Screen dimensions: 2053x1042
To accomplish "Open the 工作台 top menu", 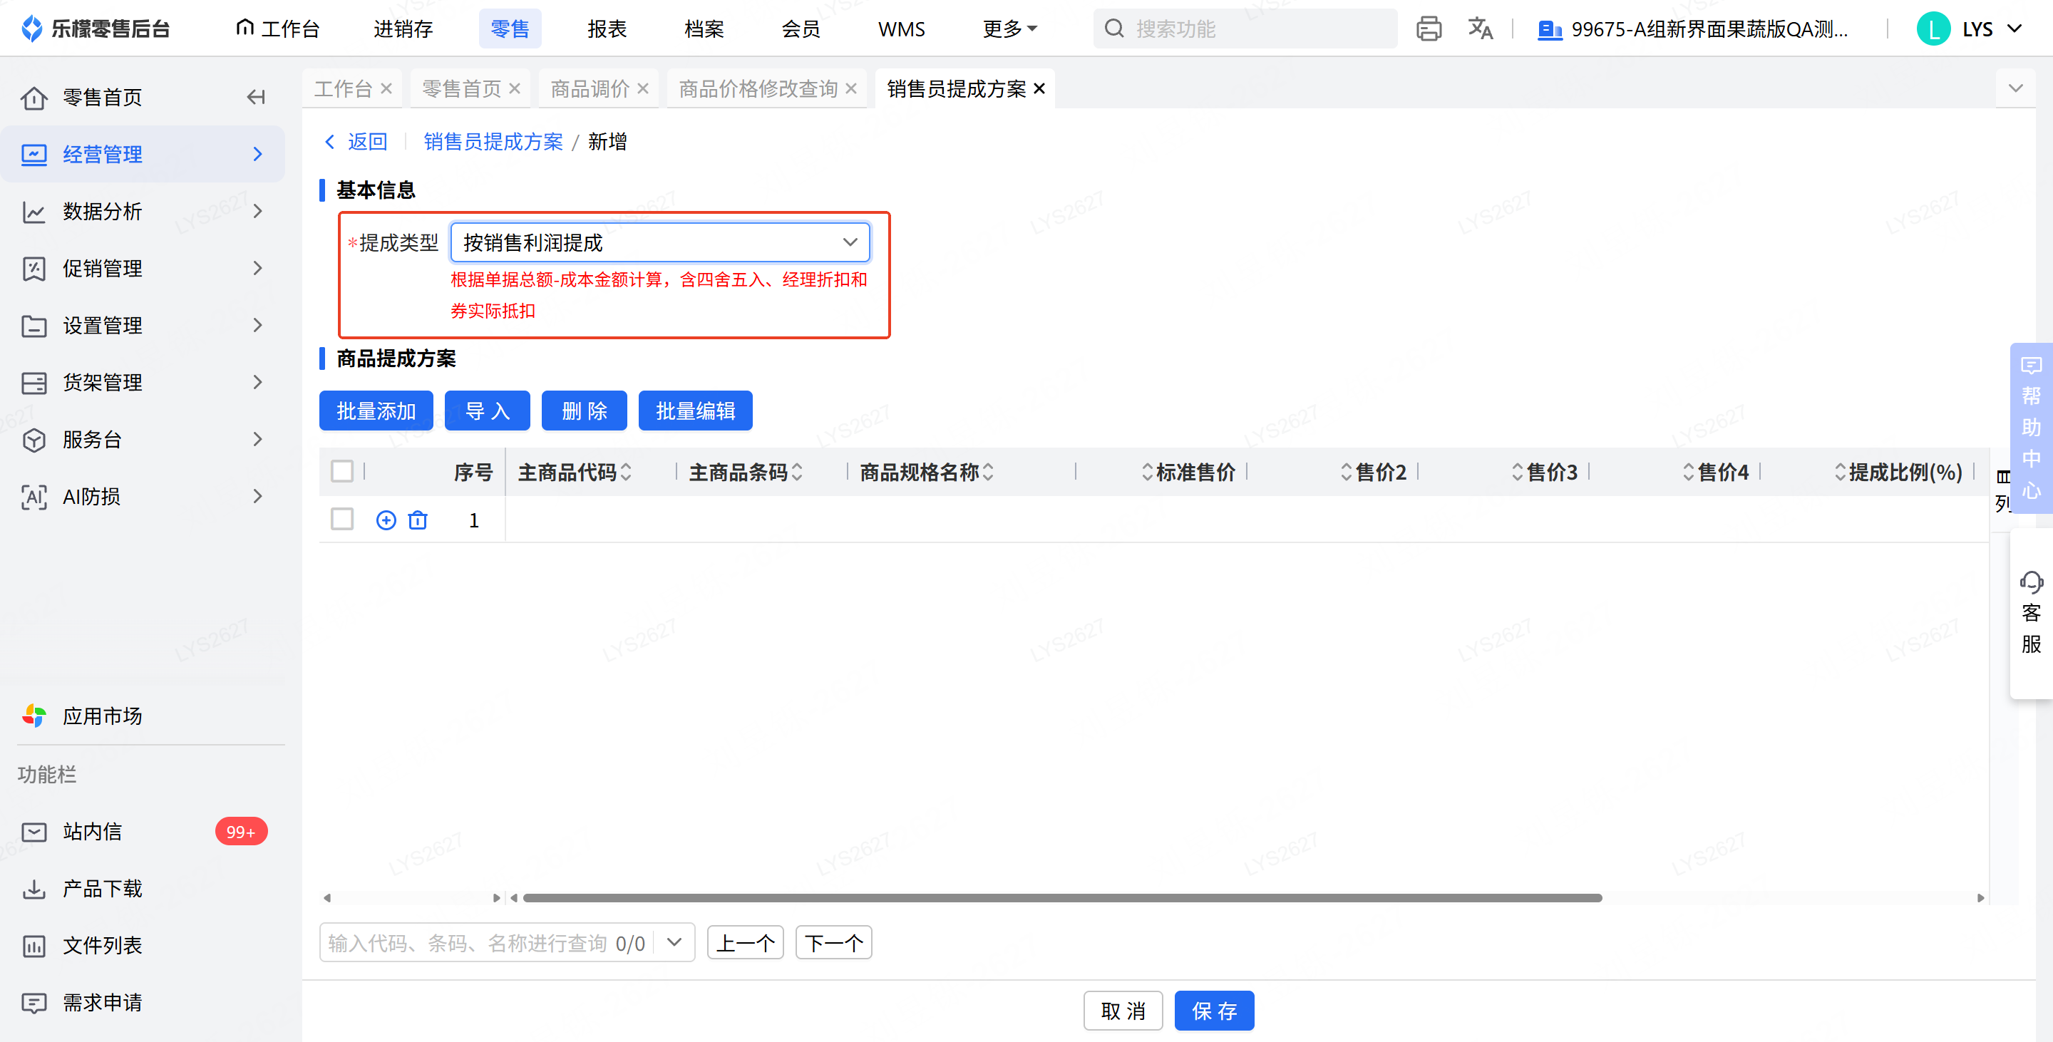I will pos(278,29).
